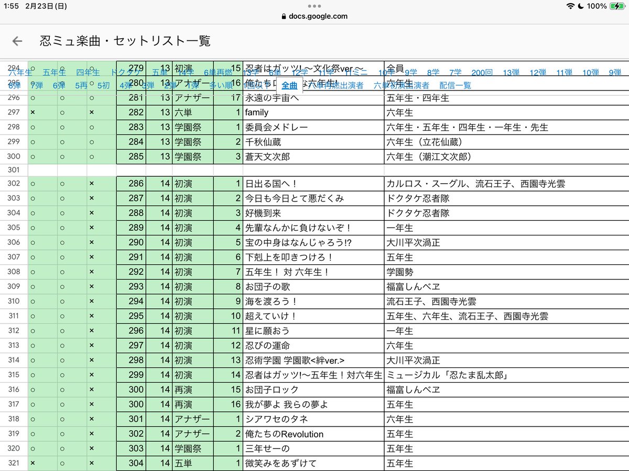Select the 六年生(立花仙蔵) cell

pyautogui.click(x=506, y=142)
